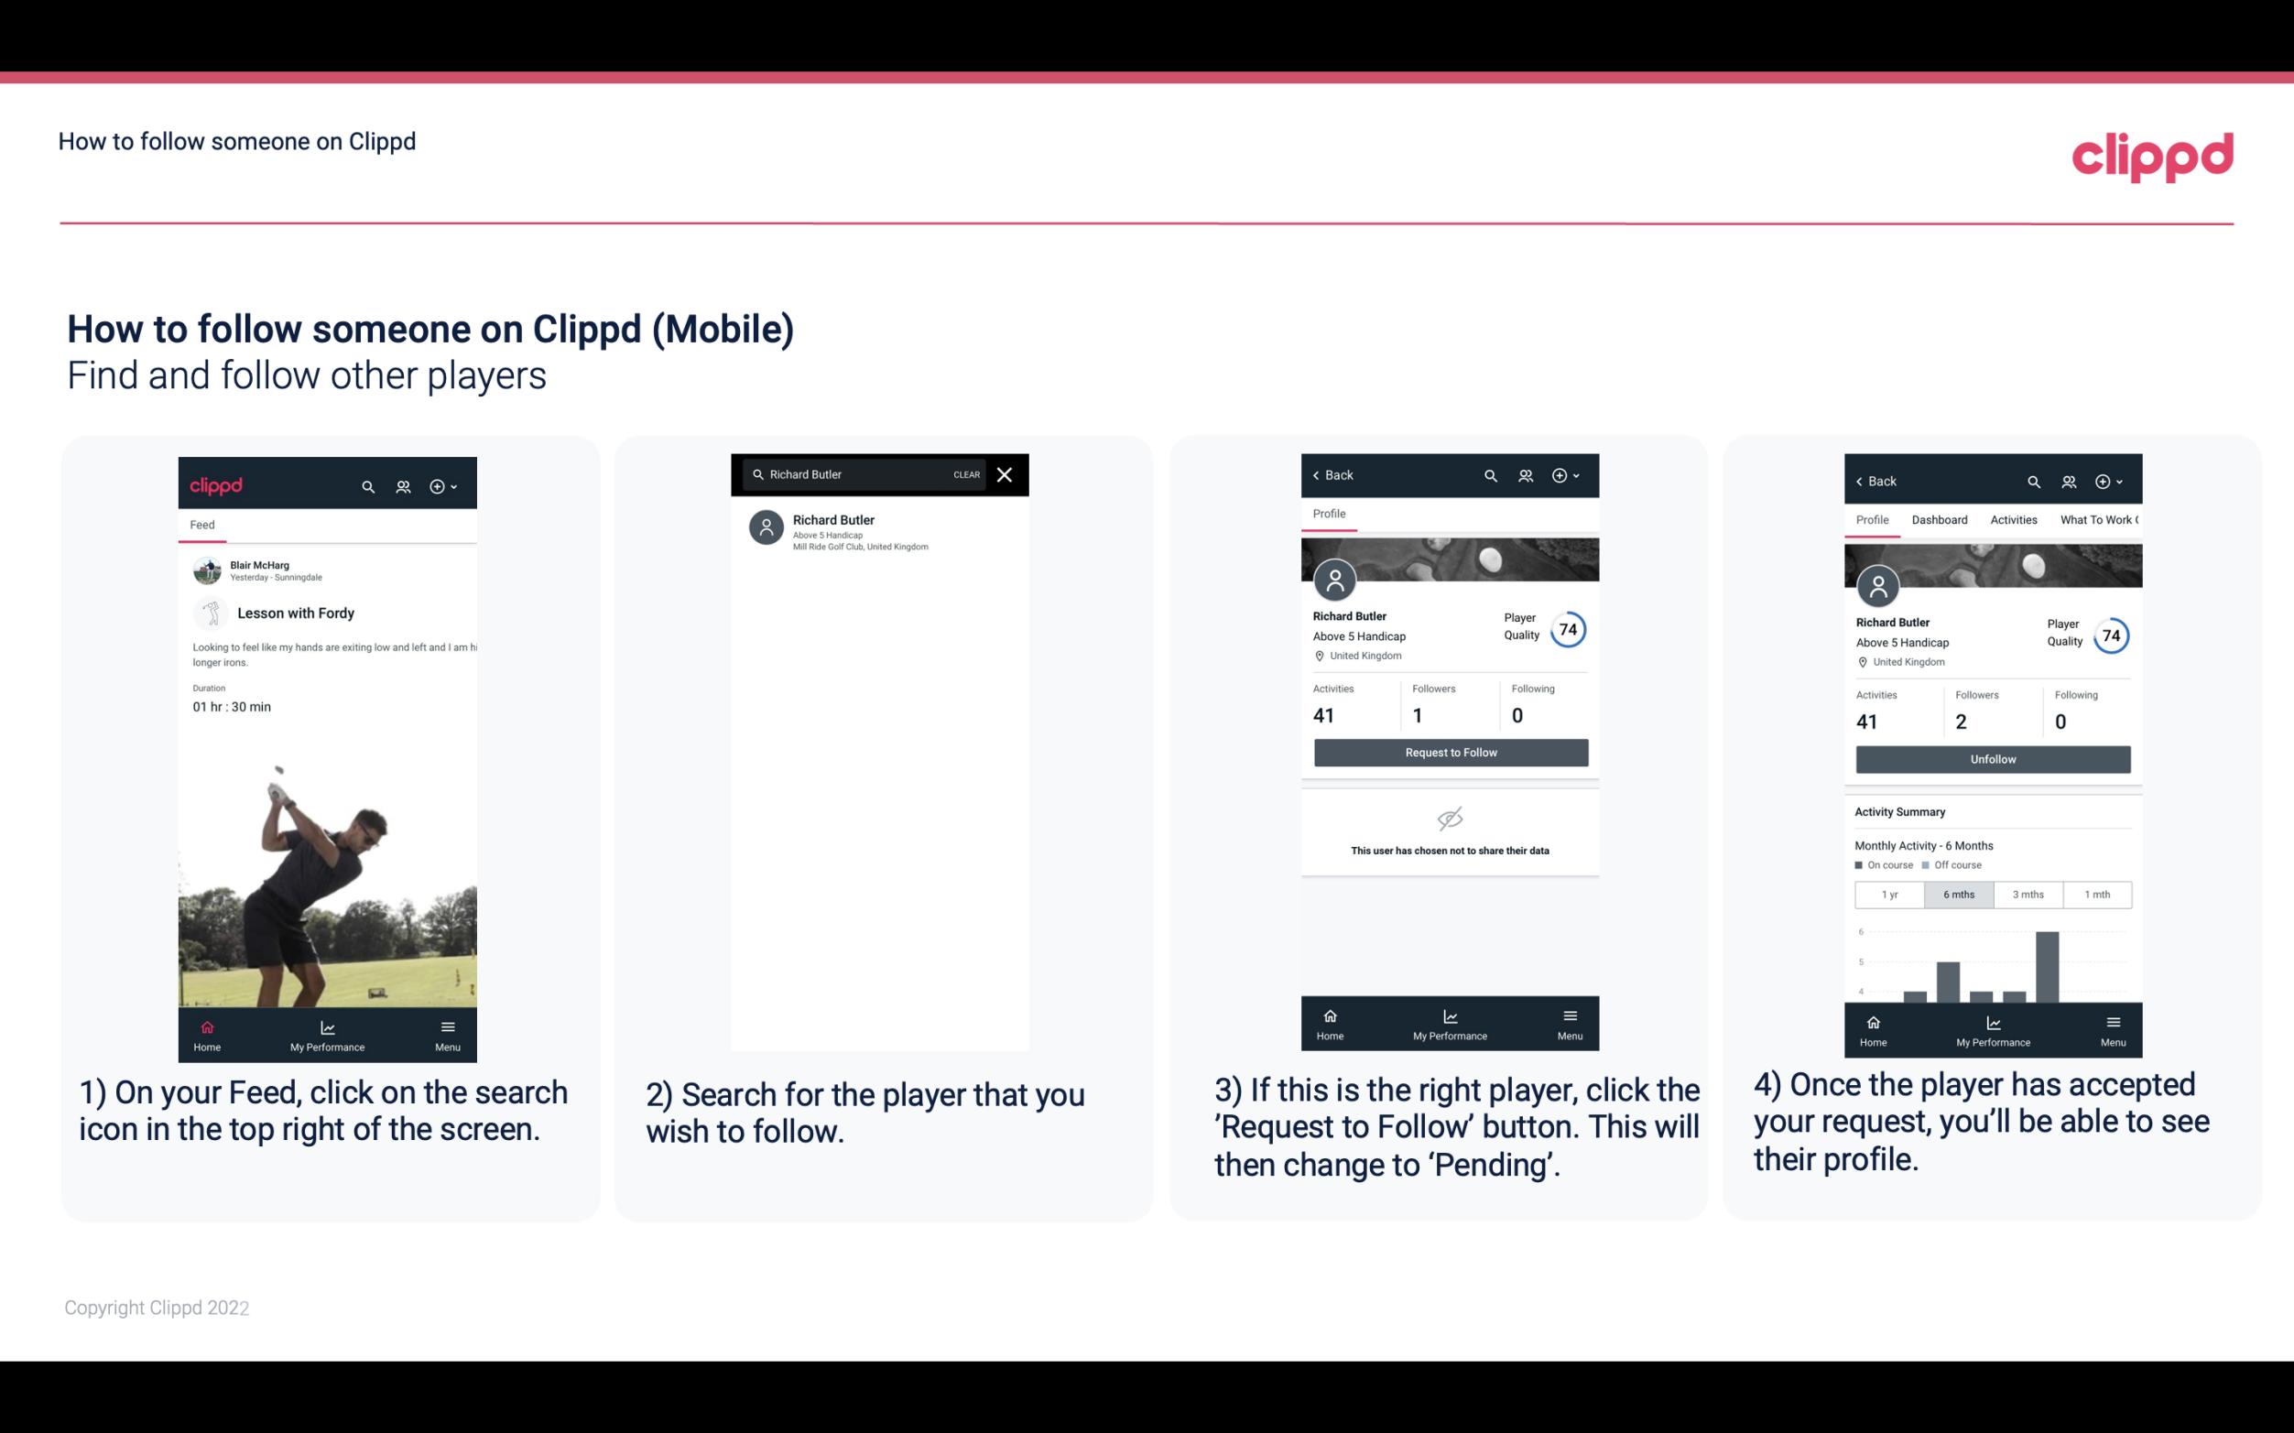
Task: Click the search icon on Feed screen
Action: click(364, 485)
